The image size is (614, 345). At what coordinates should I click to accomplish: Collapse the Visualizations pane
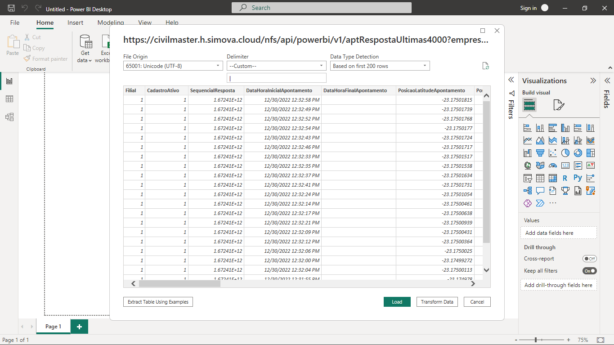point(593,81)
